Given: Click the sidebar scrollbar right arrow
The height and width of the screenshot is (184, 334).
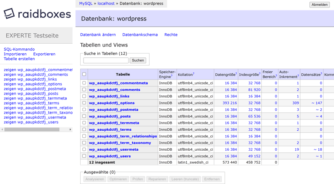Looking at the screenshot, I should (x=70, y=129).
